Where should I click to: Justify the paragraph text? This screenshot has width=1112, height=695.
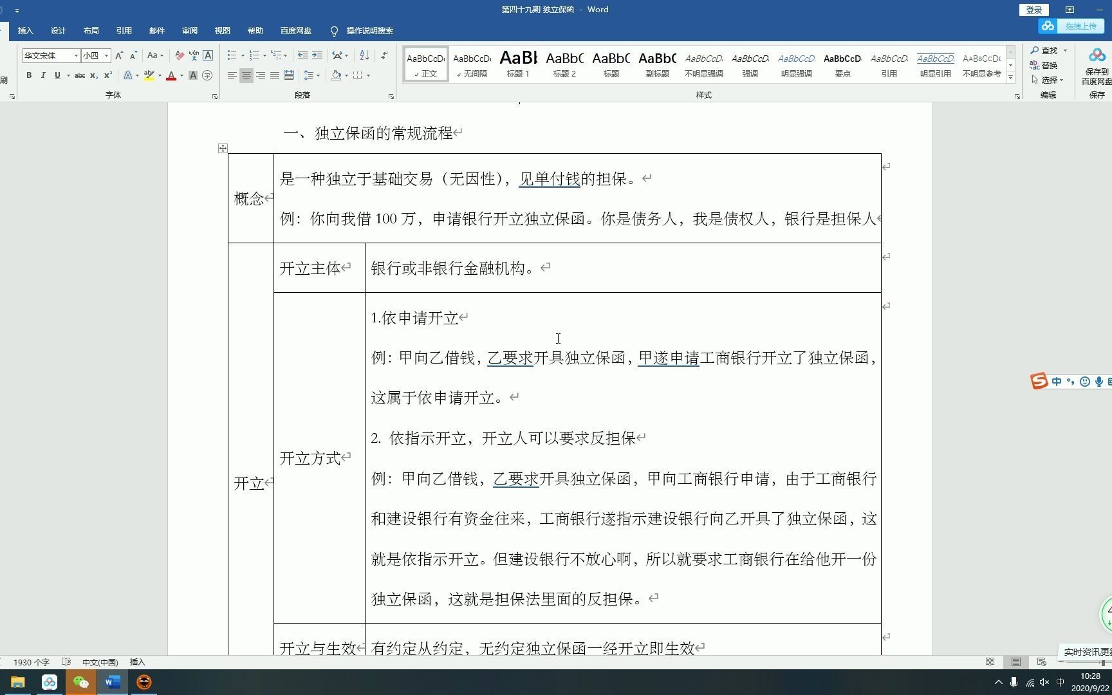[275, 75]
